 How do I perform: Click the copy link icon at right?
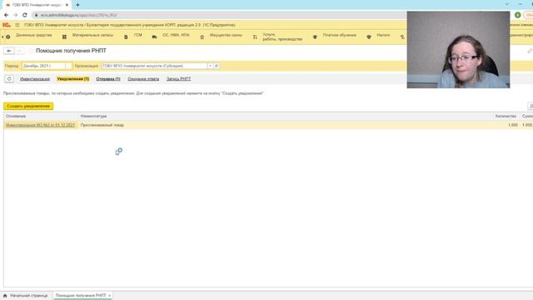[x=530, y=51]
